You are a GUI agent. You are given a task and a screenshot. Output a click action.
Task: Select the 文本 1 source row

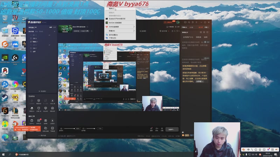(42, 48)
